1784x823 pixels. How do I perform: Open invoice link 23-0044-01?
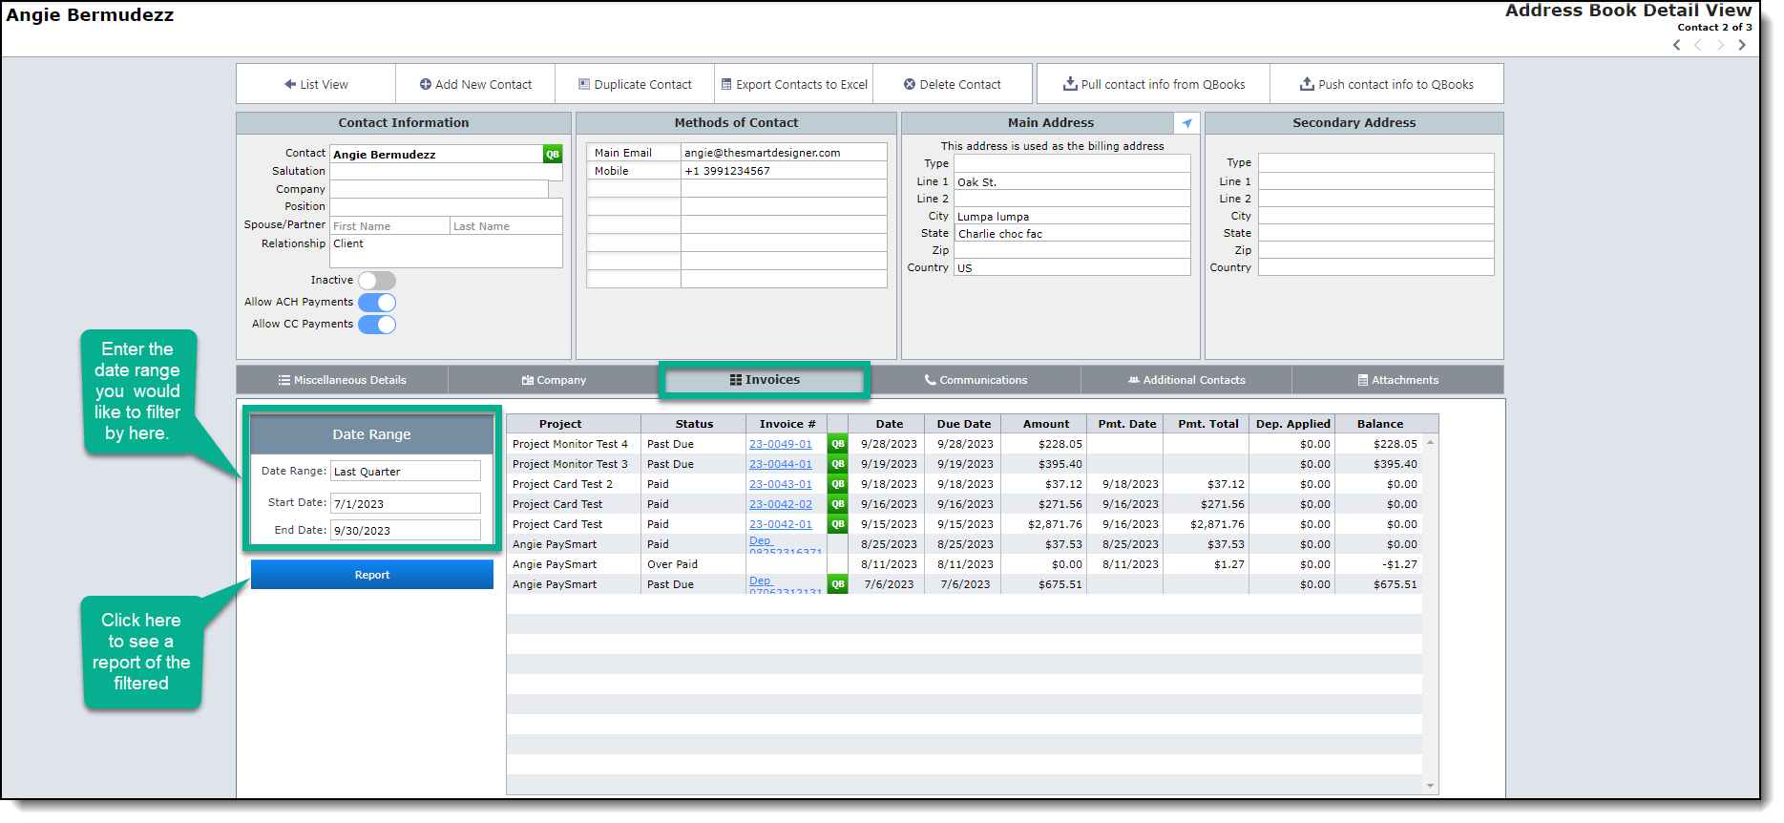coord(781,464)
